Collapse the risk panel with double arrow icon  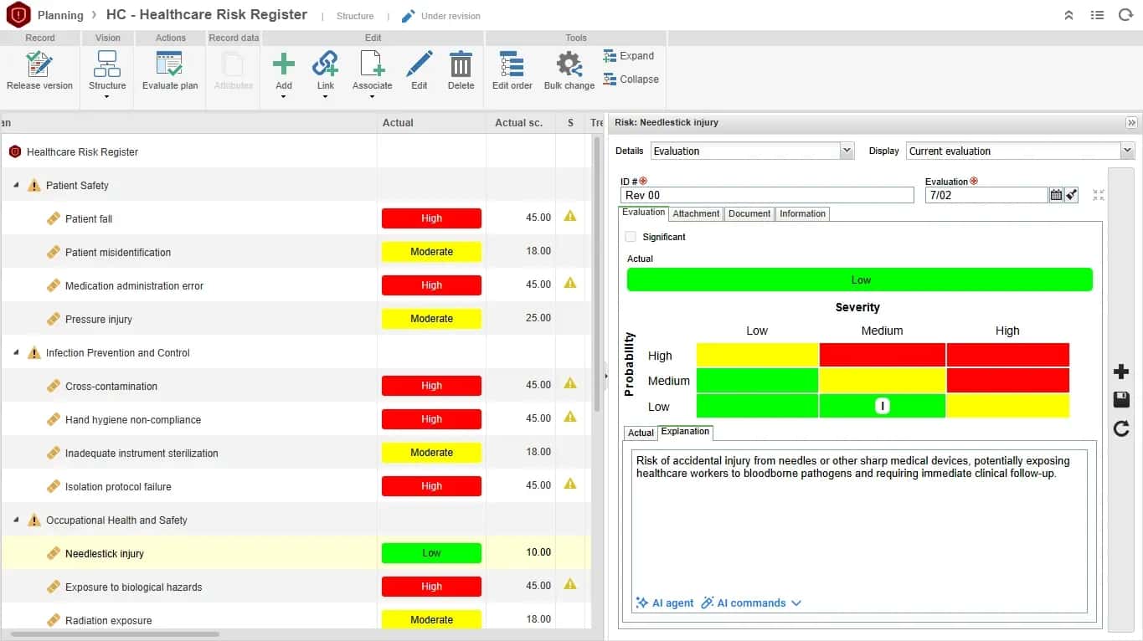tap(1131, 123)
